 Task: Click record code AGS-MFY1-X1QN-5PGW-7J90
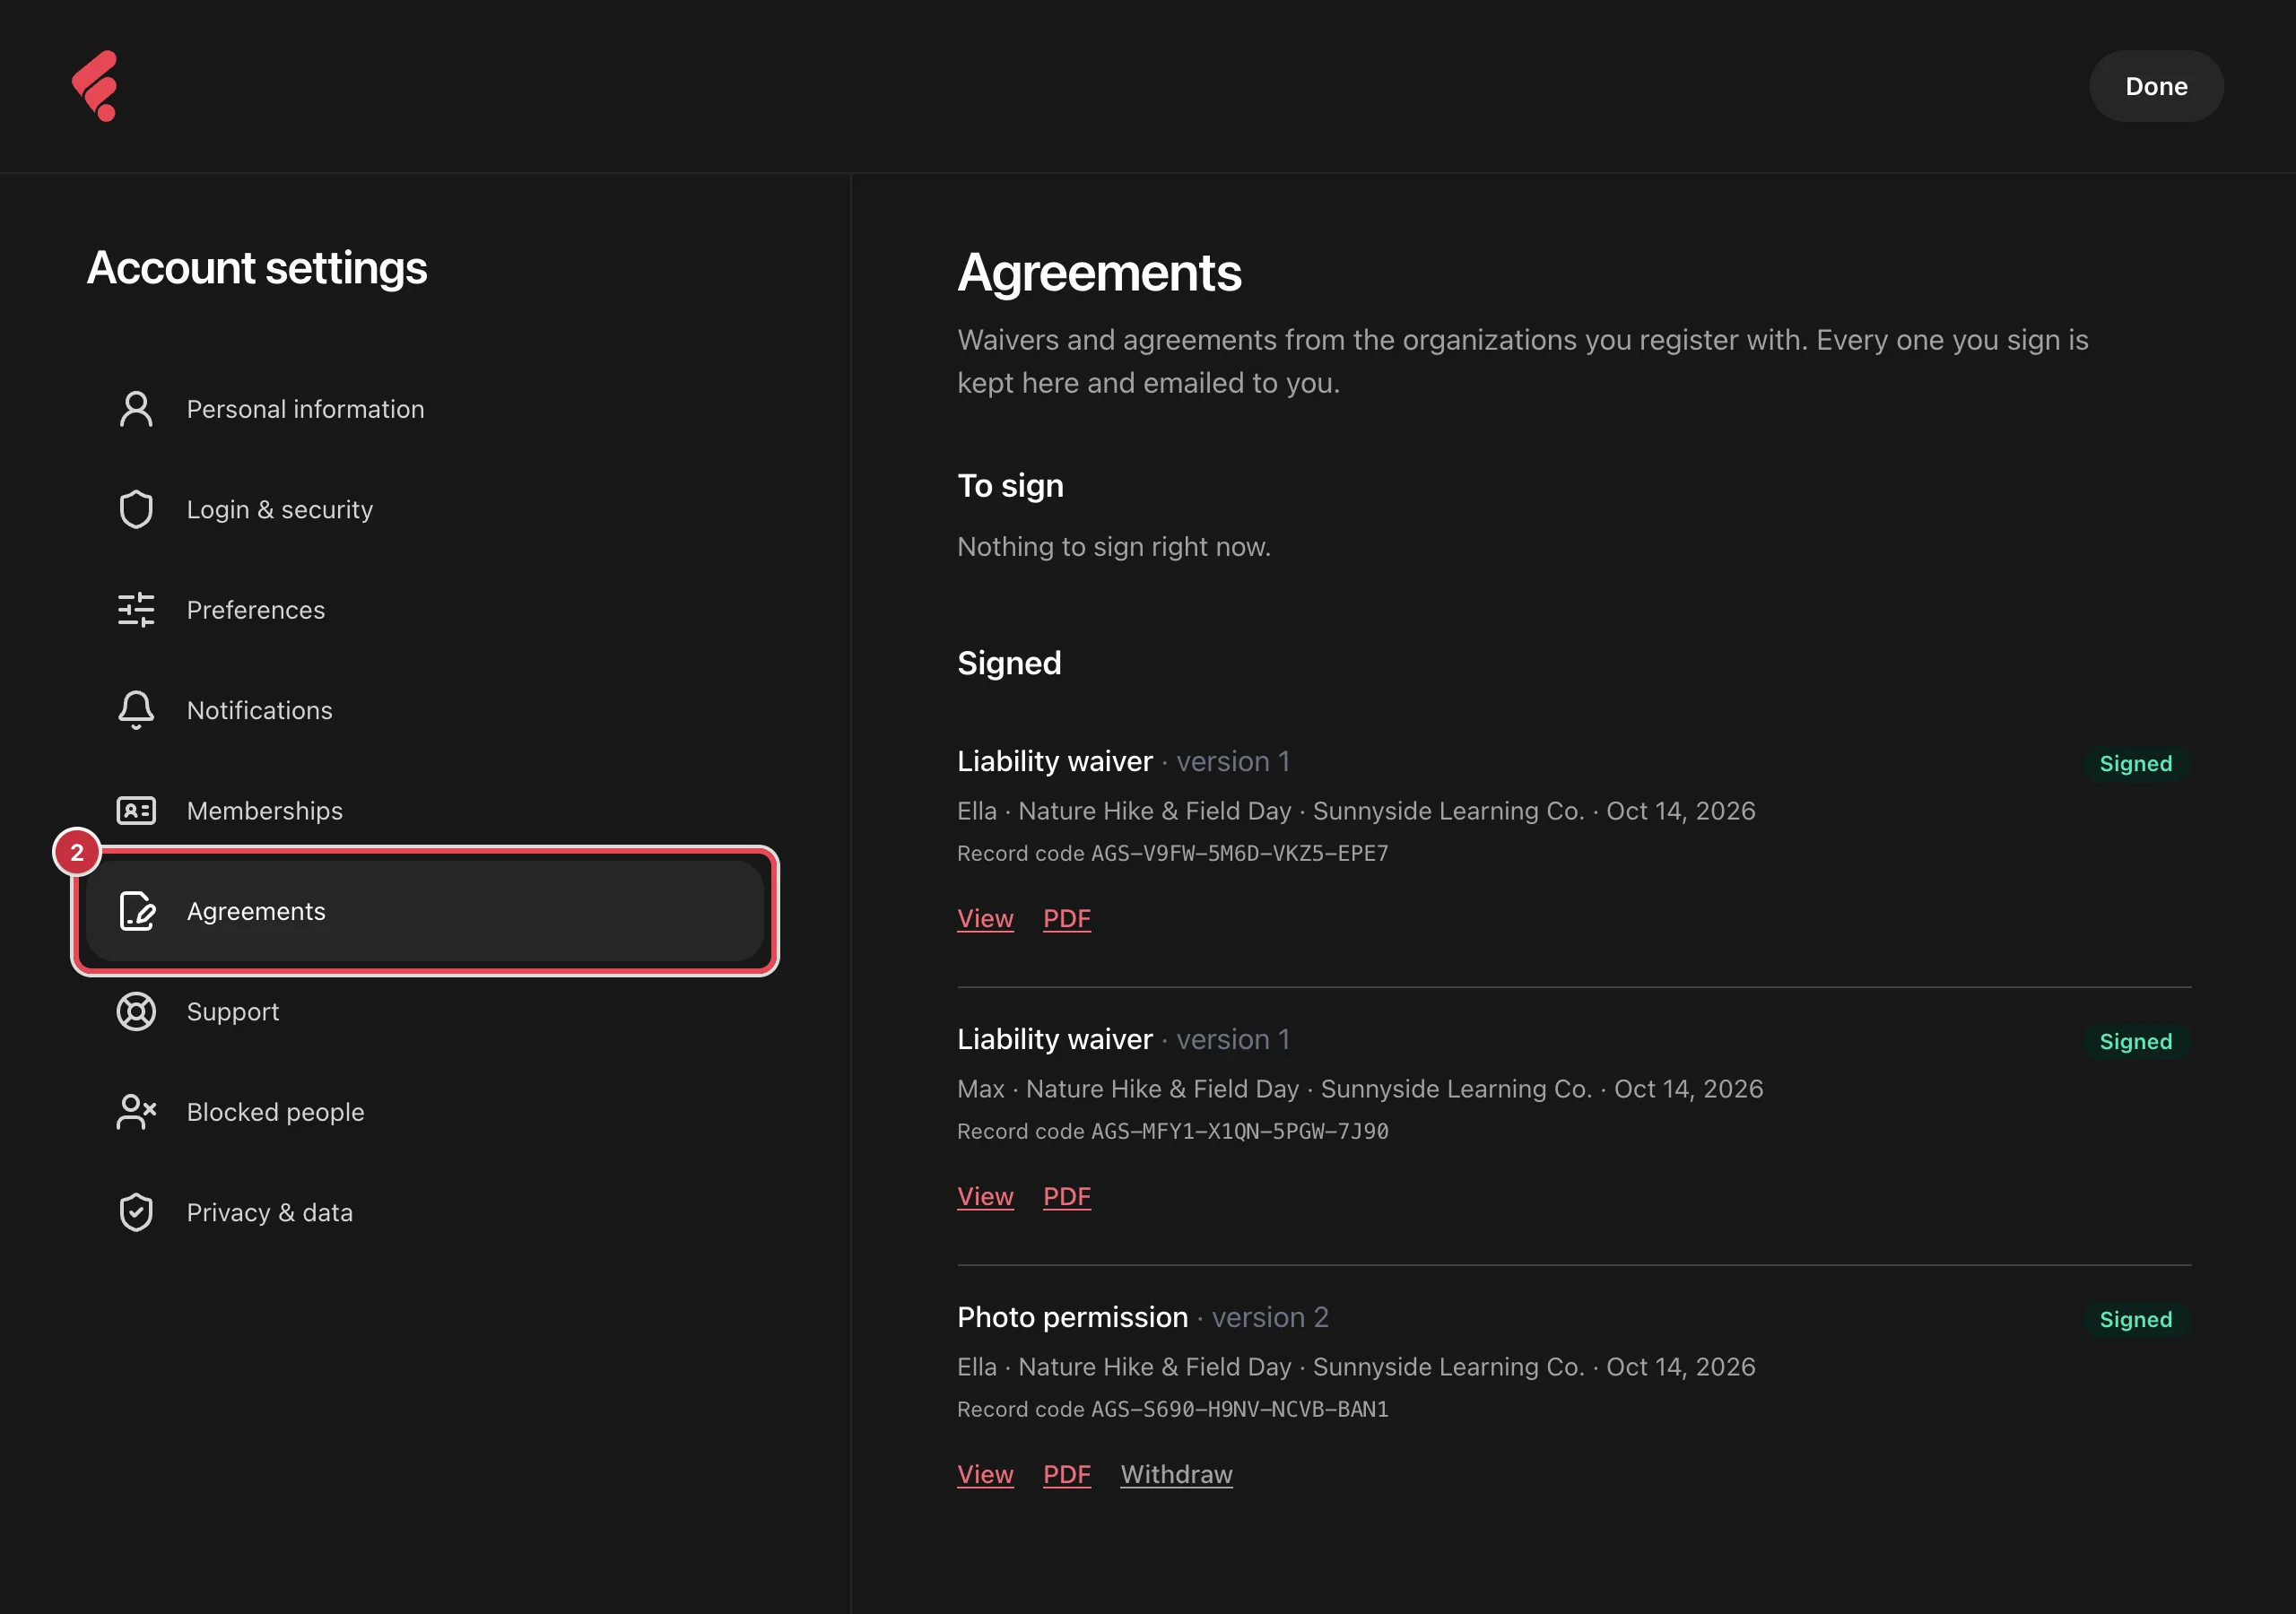[x=1239, y=1132]
